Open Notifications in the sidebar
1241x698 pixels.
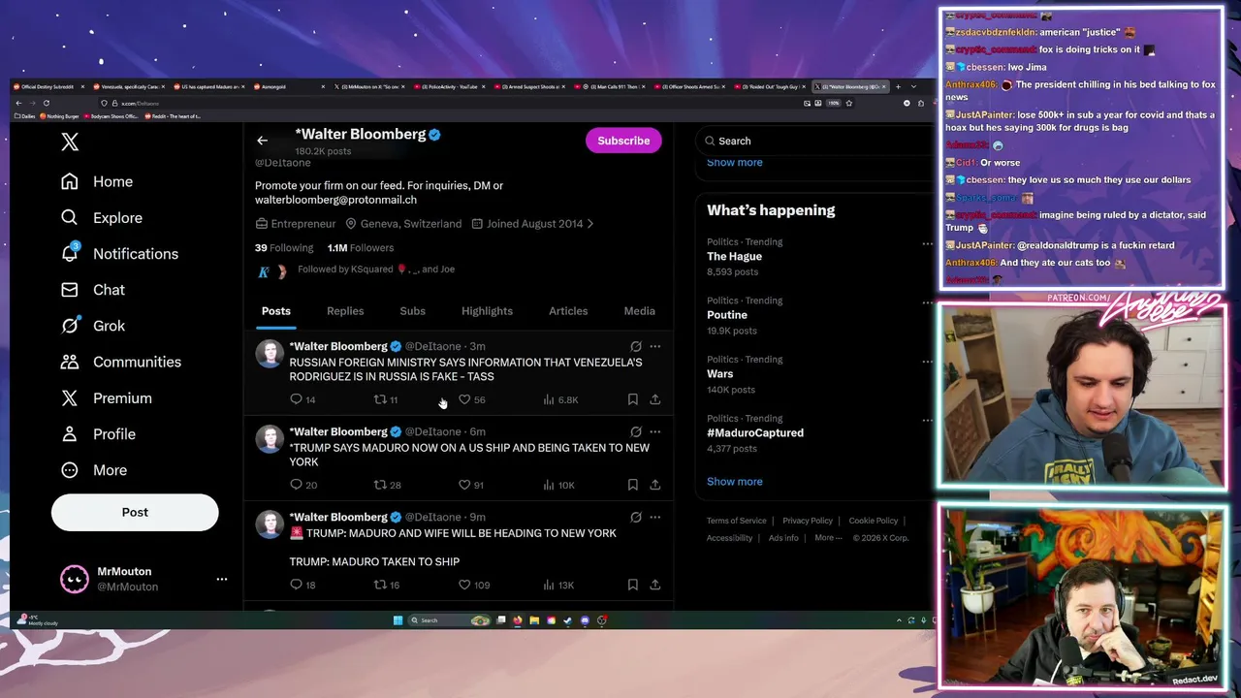[119, 254]
